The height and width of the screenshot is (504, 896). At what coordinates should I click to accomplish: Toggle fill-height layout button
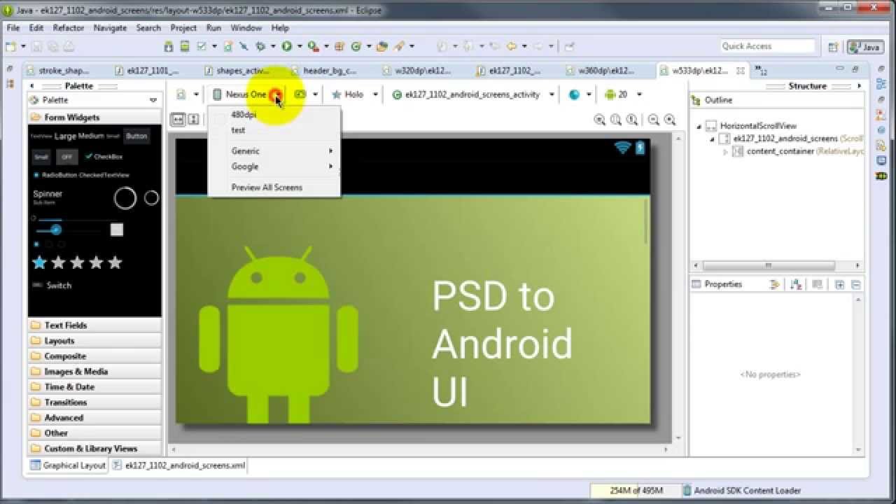click(194, 120)
